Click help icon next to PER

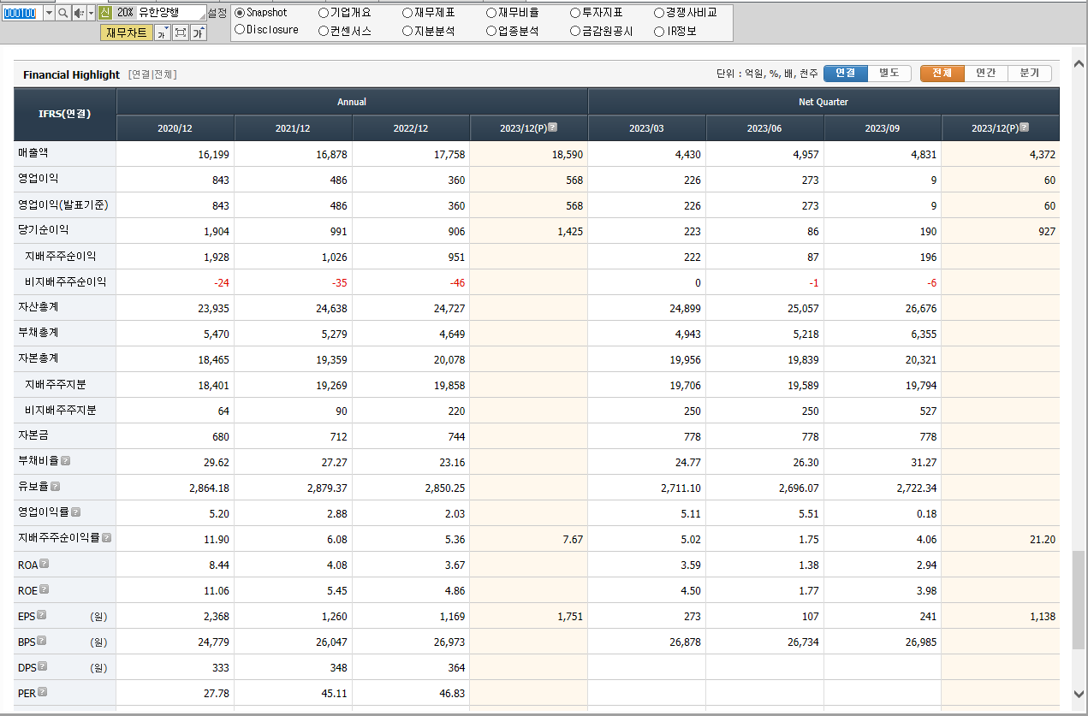(43, 692)
